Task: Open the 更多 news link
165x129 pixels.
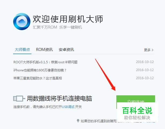Action: [x=147, y=50]
